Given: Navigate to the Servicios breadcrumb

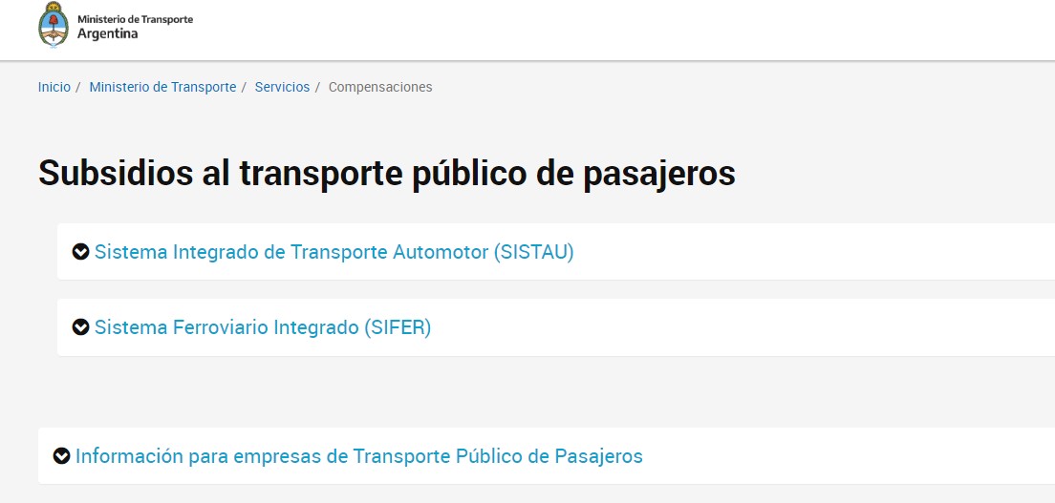Looking at the screenshot, I should click(x=282, y=87).
